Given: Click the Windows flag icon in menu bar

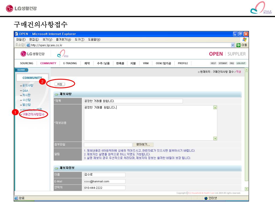Looking at the screenshot, I should 244,39.
